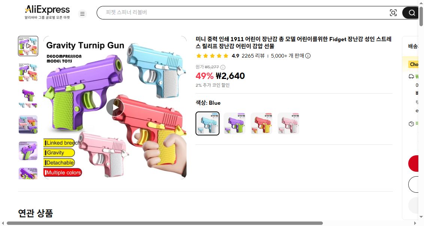Click the info icon beside original price

point(223,67)
